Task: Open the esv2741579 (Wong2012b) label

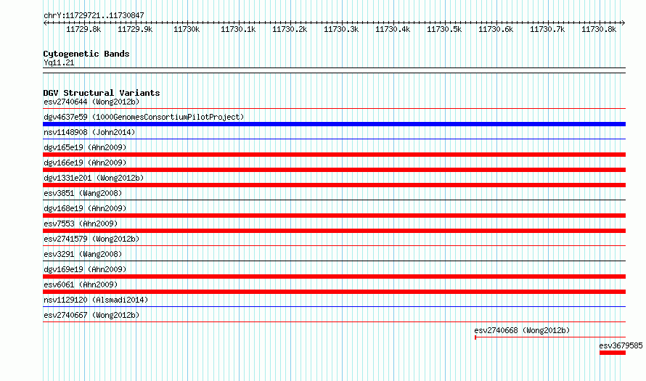Action: [91, 239]
